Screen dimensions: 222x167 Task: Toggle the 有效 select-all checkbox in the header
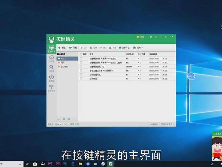[81, 54]
